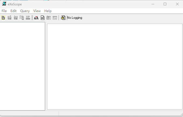
Task: Click the grayed XP manifest icon
Action: coord(28,18)
